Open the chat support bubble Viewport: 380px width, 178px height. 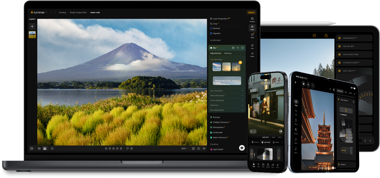click(x=242, y=148)
